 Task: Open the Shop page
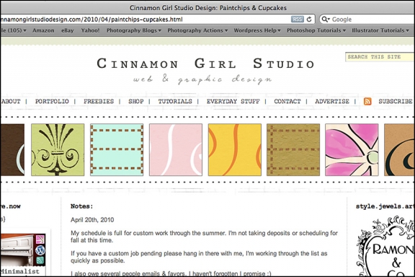(x=136, y=101)
